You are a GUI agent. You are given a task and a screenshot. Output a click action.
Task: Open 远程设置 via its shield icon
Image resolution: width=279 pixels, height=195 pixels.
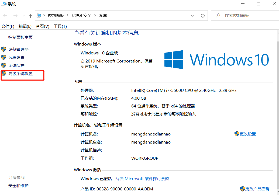tap(4, 57)
